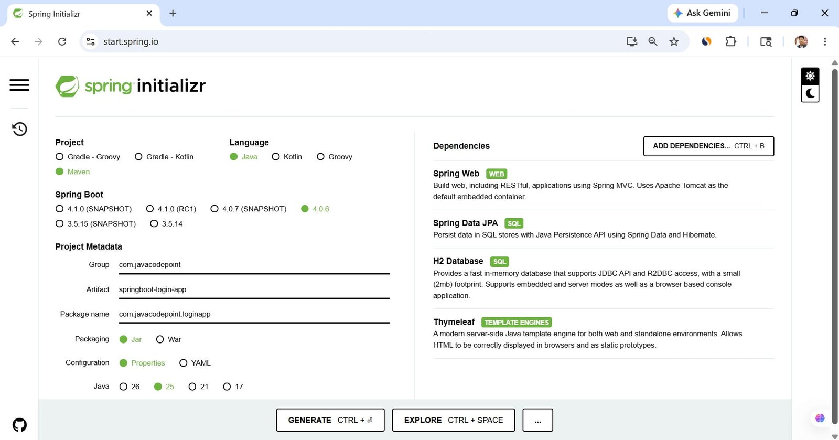Click the GENERATE button

[330, 420]
